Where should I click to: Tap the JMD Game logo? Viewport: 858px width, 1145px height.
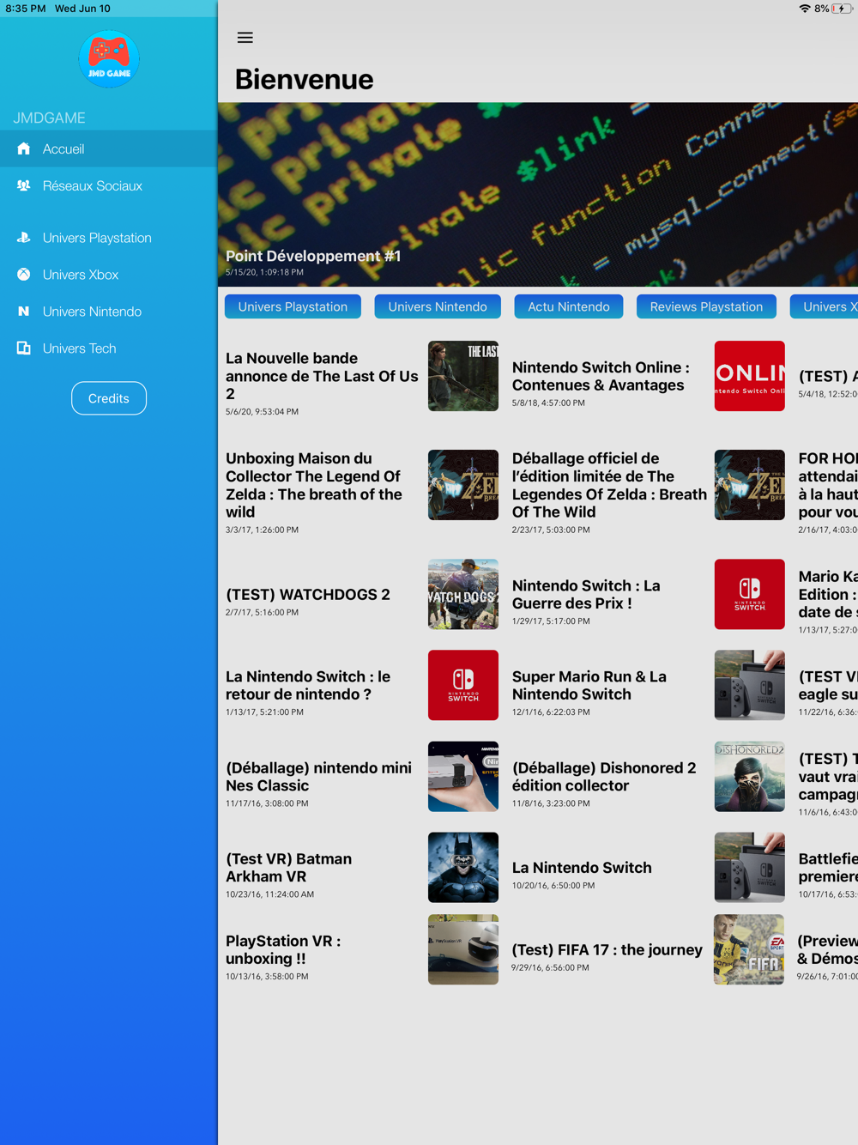click(109, 58)
